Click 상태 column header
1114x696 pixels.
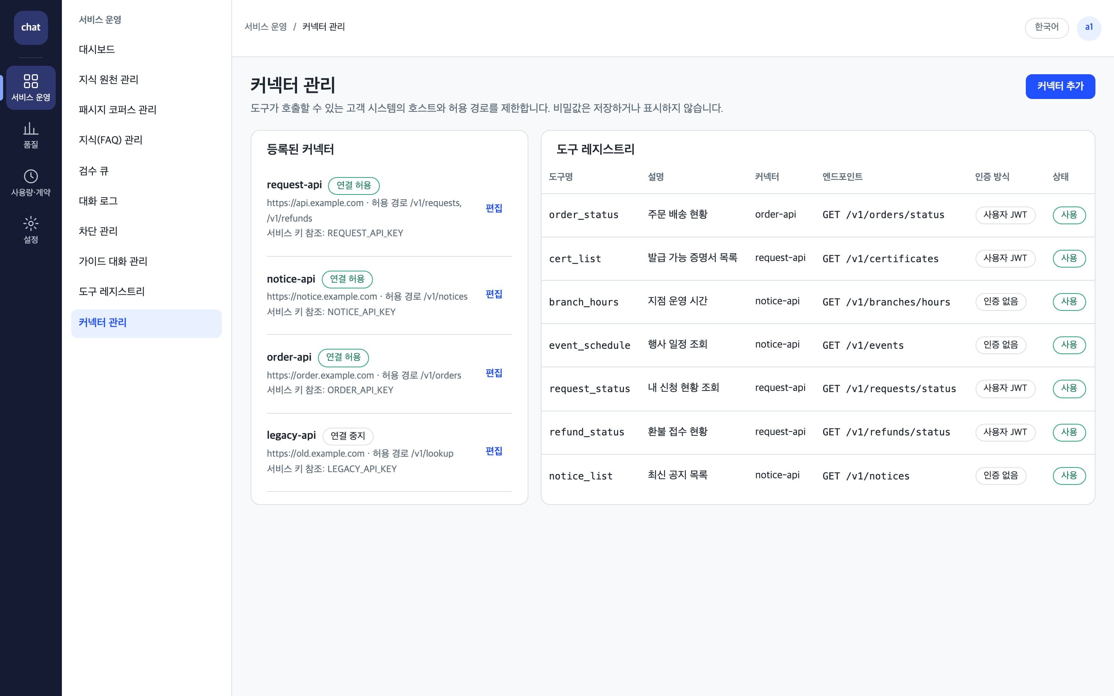coord(1061,177)
